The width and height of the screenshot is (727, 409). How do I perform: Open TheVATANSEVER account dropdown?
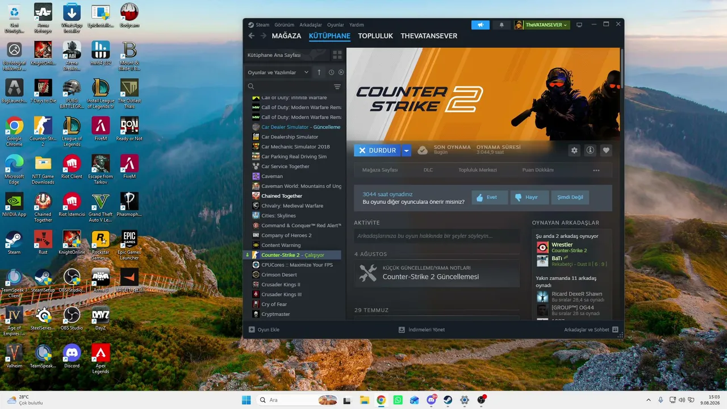point(541,25)
